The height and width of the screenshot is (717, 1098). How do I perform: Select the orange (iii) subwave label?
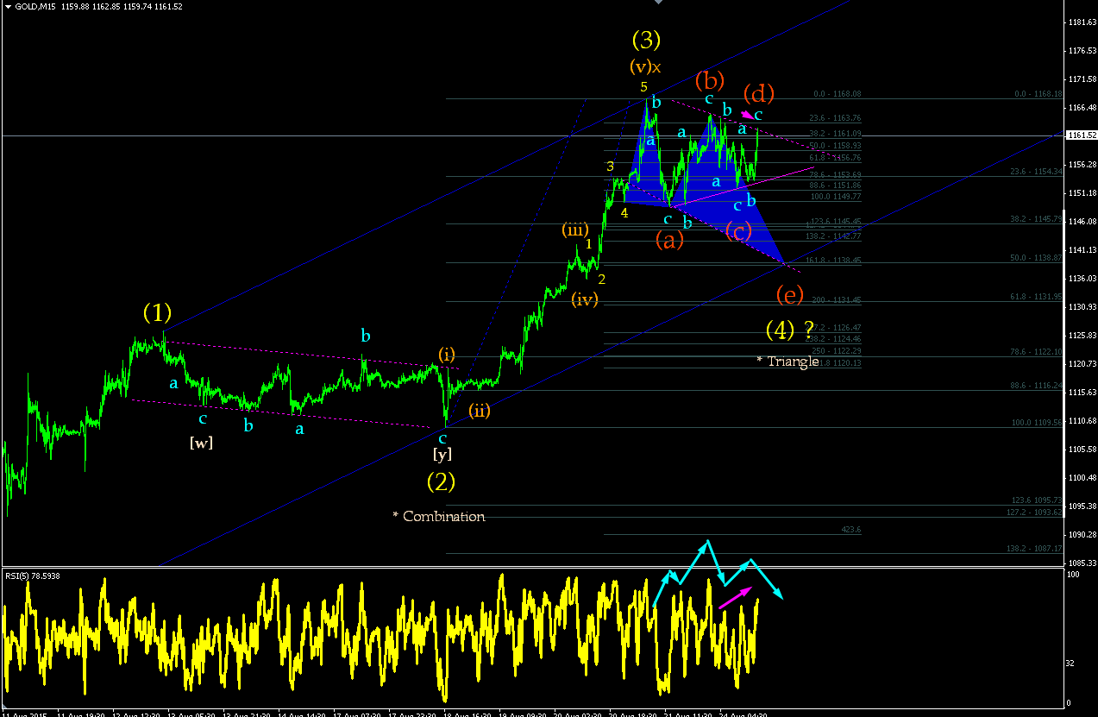tap(575, 230)
